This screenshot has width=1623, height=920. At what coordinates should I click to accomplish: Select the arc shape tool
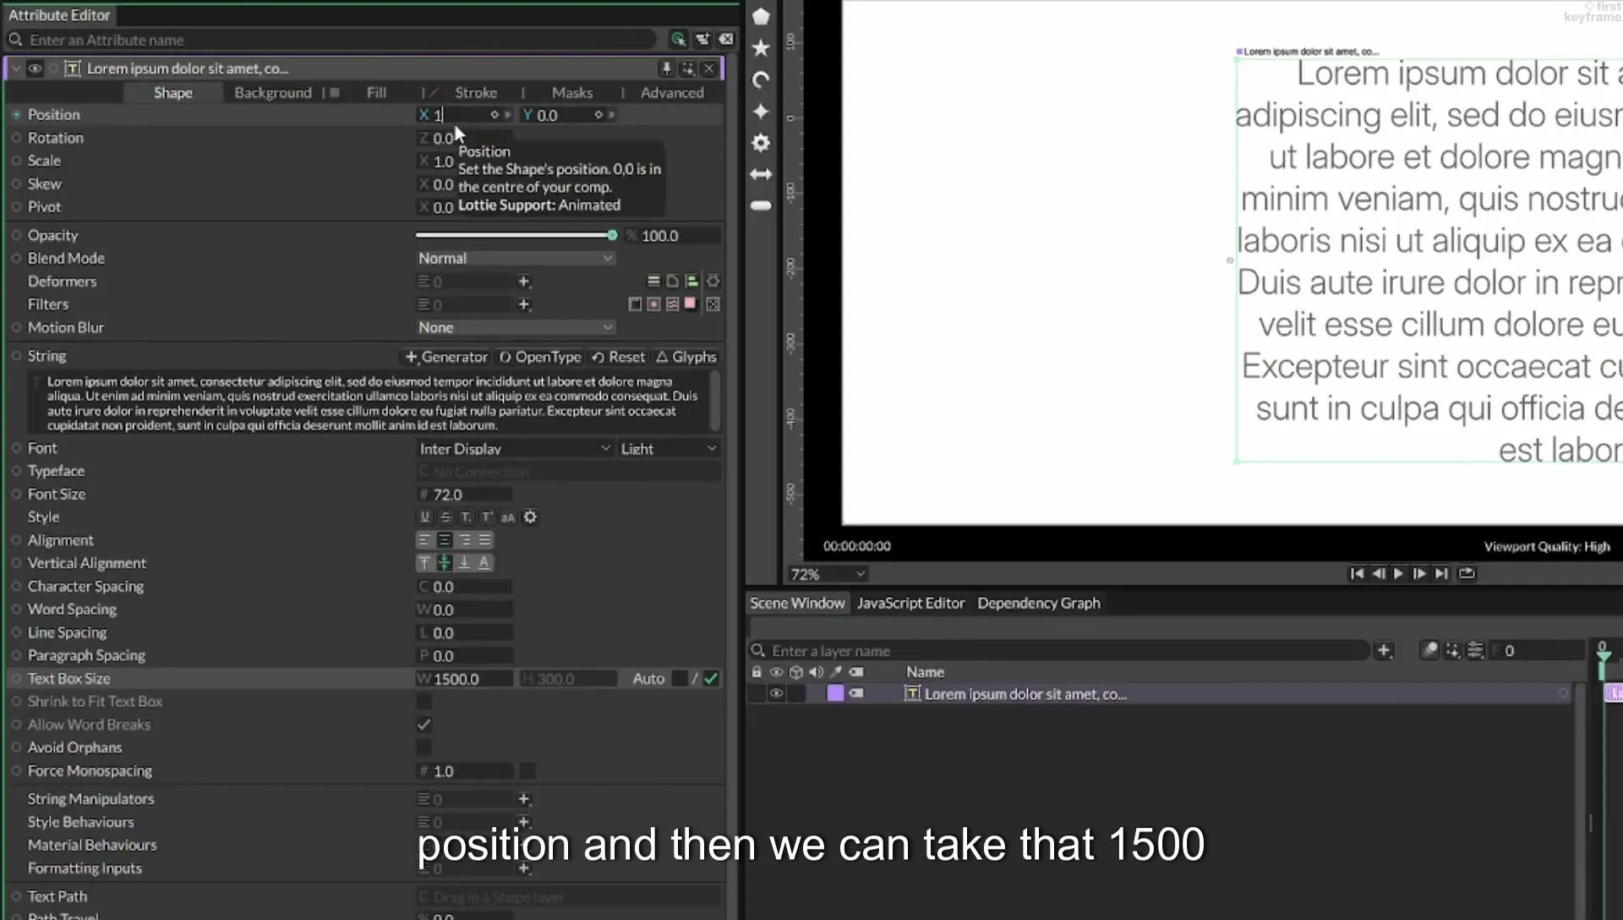click(761, 79)
